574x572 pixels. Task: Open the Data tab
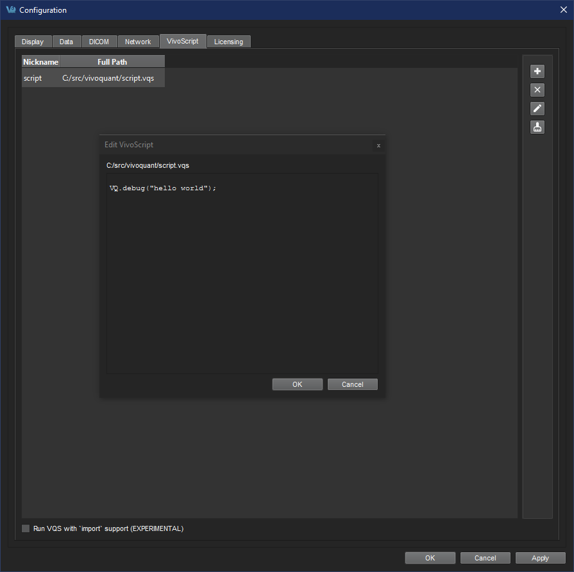[x=66, y=41]
